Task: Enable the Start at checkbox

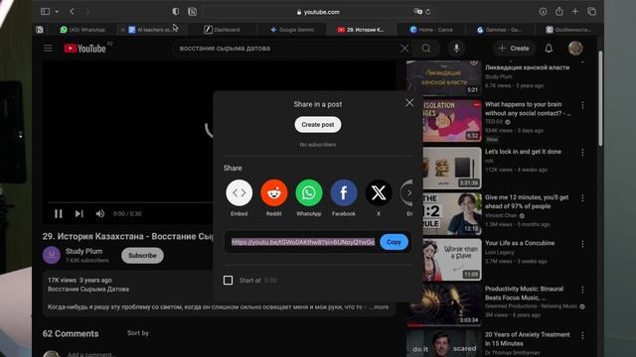Action: click(x=228, y=280)
